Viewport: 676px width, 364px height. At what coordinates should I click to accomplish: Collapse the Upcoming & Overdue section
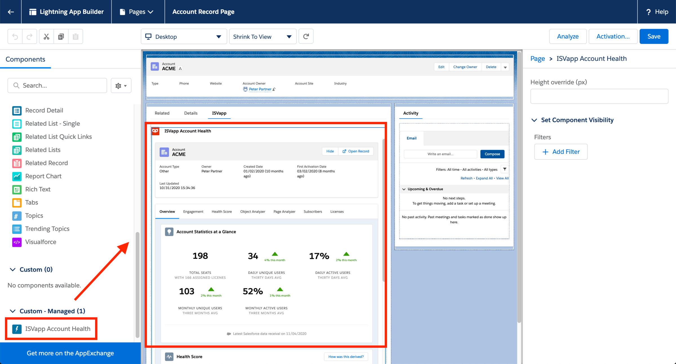pos(404,189)
